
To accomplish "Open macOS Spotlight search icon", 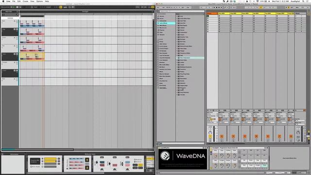I will coord(303,1).
